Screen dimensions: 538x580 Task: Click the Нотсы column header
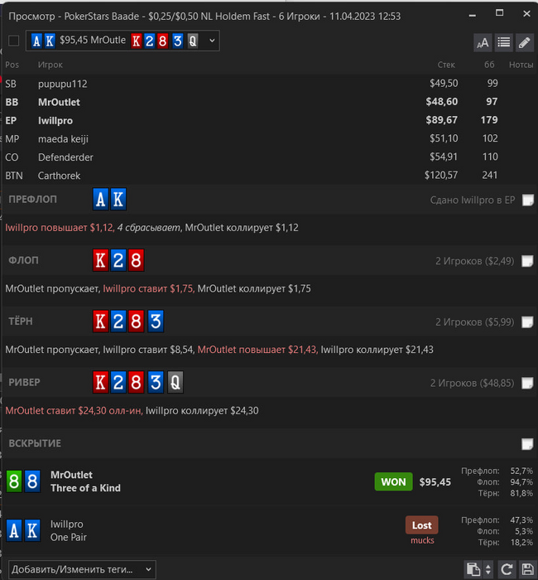[x=521, y=65]
